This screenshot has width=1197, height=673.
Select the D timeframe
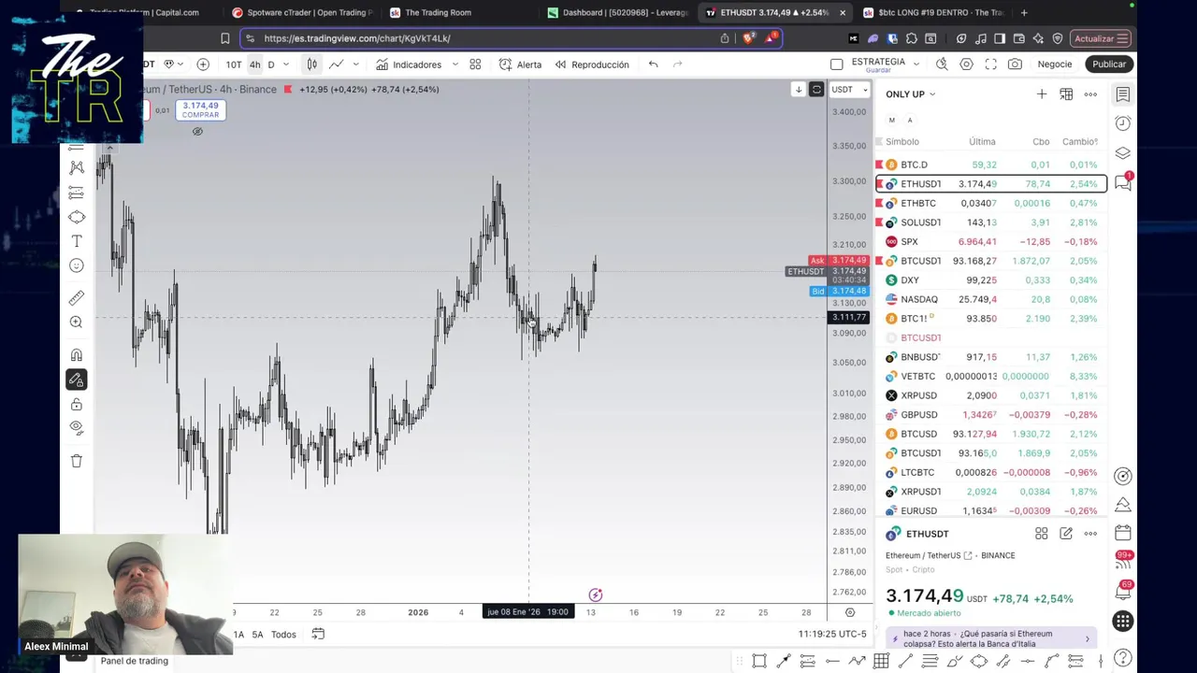pyautogui.click(x=271, y=64)
